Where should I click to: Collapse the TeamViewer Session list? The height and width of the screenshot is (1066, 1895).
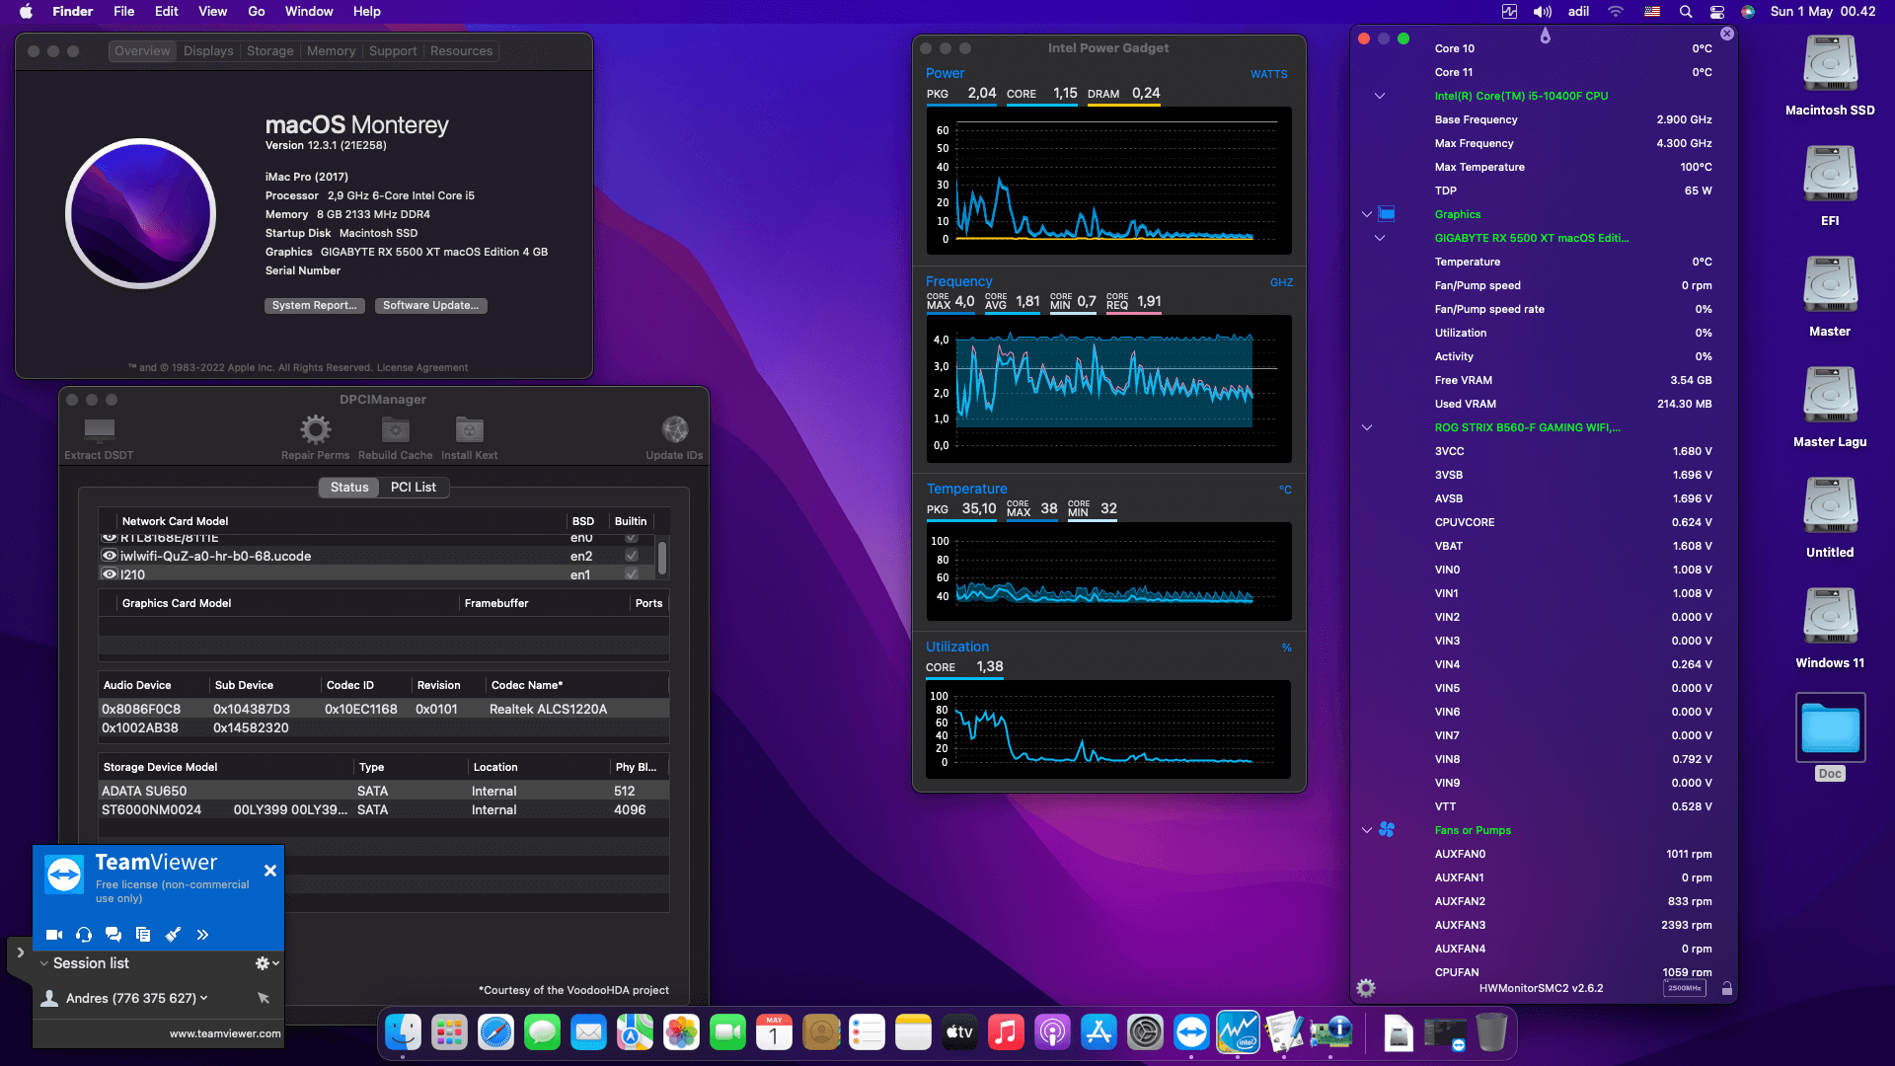(x=43, y=963)
